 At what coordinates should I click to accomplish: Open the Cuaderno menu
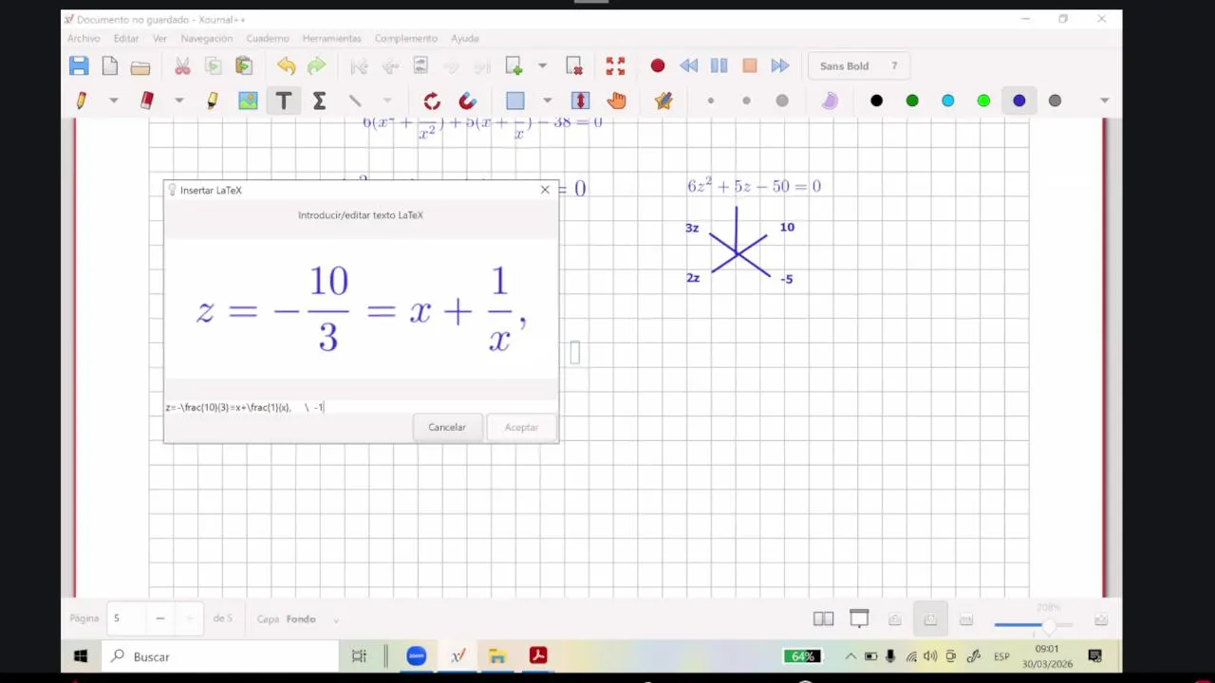[x=268, y=38]
